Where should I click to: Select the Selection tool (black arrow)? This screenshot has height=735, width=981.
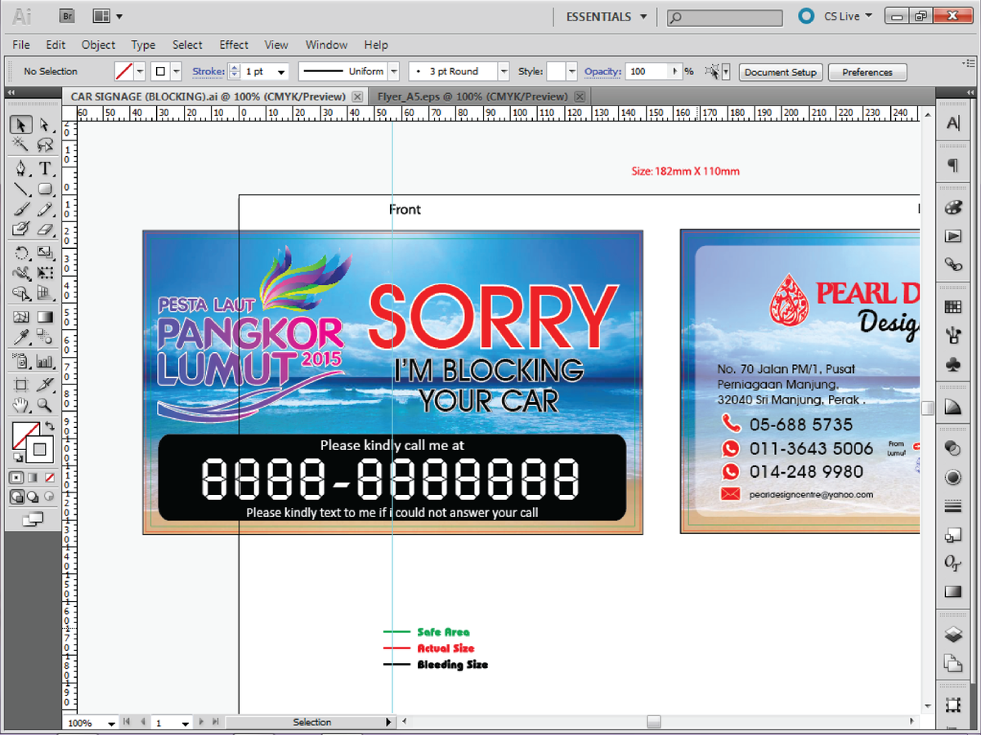(x=20, y=124)
